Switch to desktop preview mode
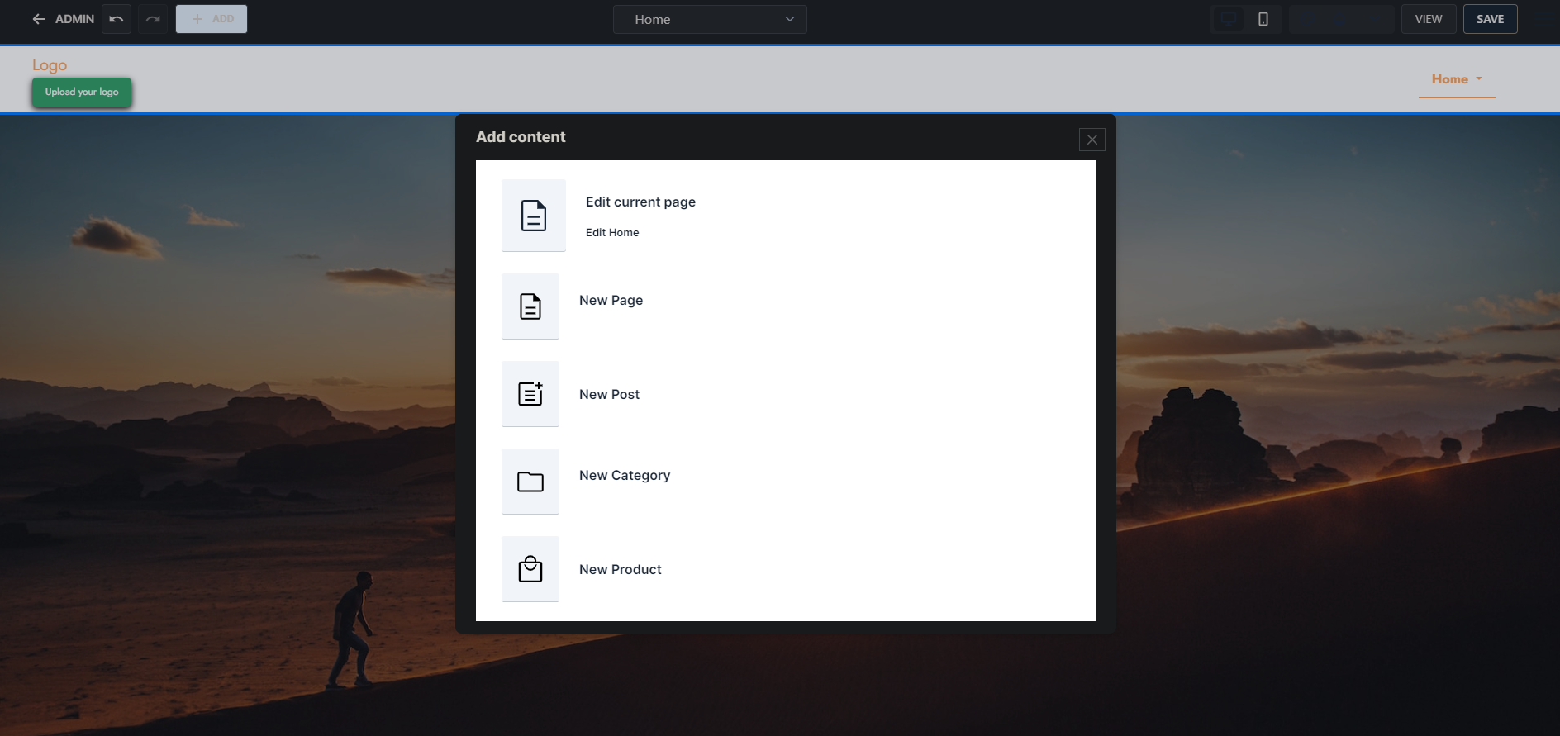 (x=1229, y=19)
